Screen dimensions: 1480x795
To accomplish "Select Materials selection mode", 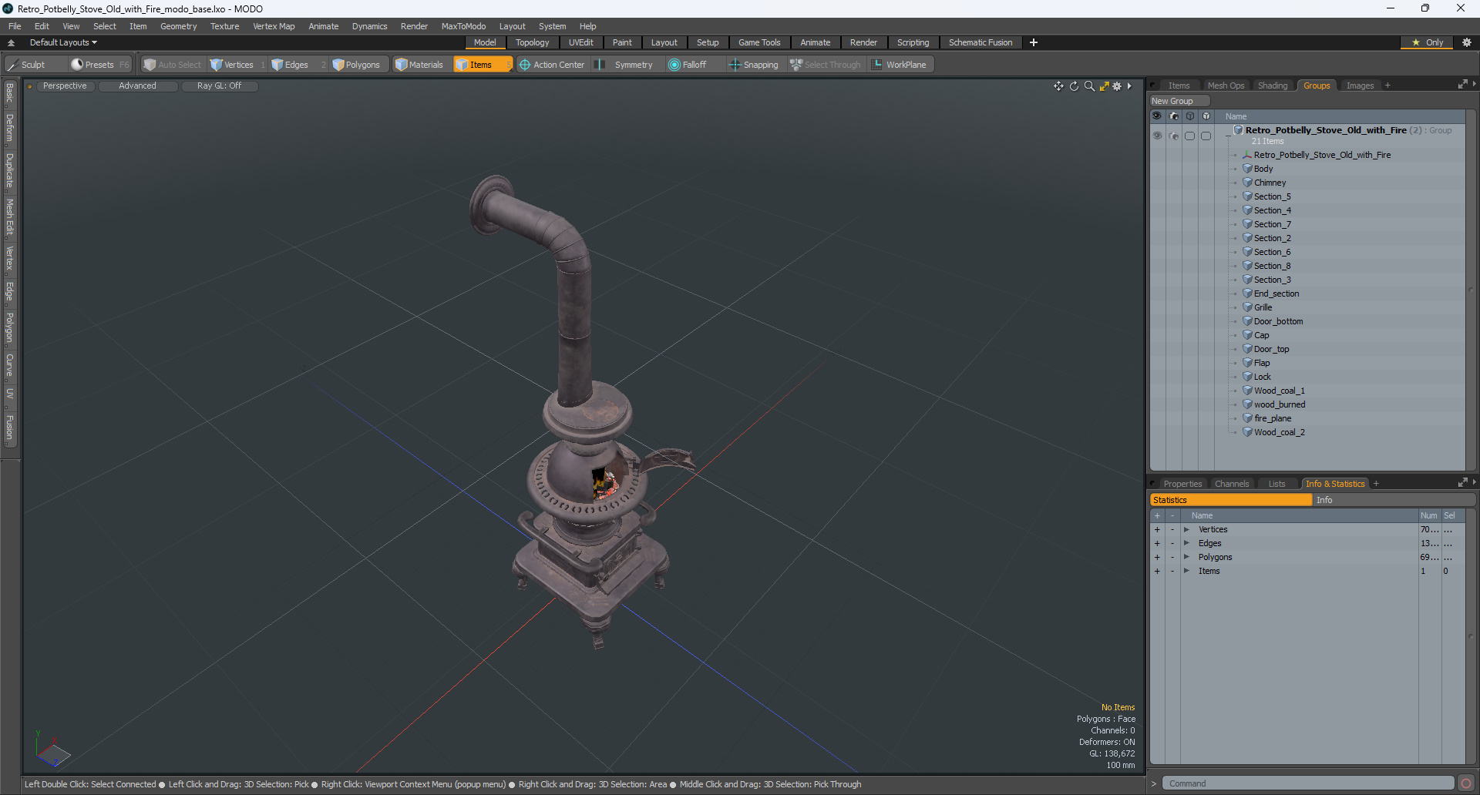I will [x=419, y=65].
